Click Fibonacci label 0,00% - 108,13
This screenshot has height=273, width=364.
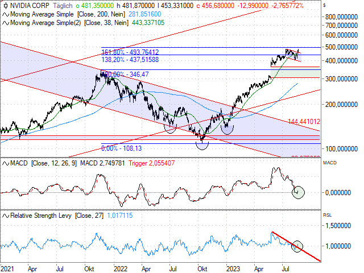click(x=121, y=148)
